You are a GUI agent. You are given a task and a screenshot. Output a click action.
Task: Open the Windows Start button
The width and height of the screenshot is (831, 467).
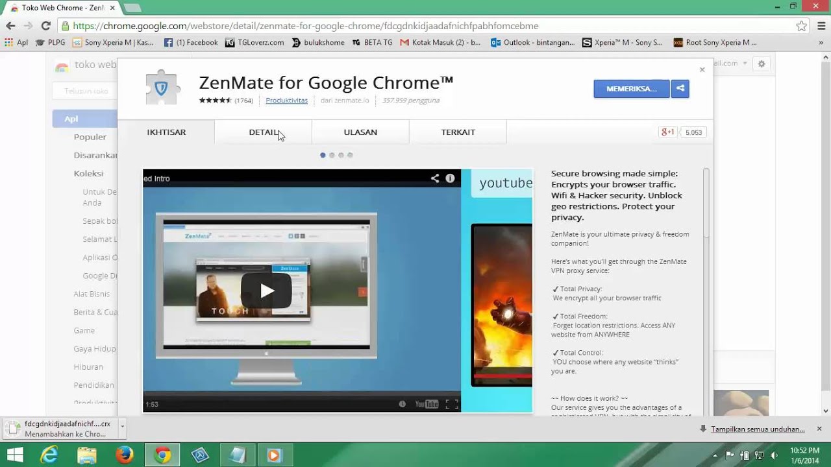[x=15, y=455]
